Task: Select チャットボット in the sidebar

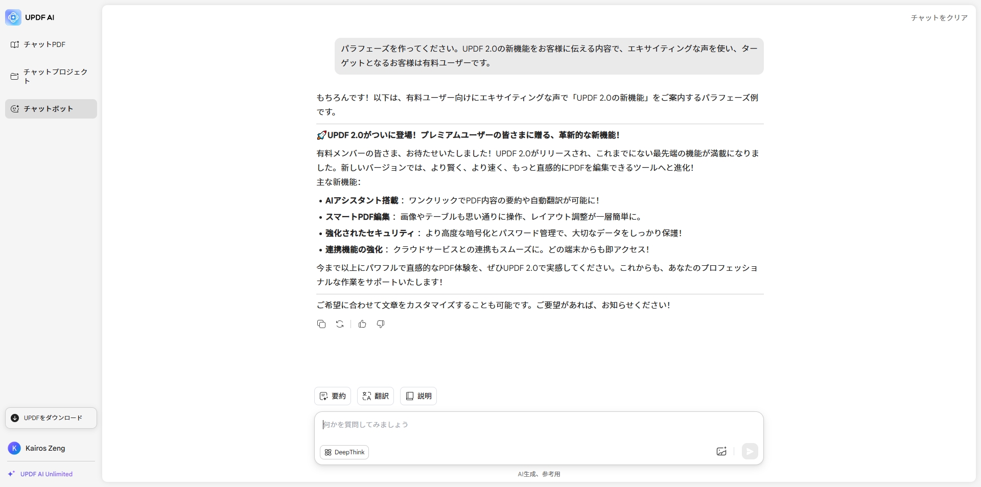Action: point(51,109)
